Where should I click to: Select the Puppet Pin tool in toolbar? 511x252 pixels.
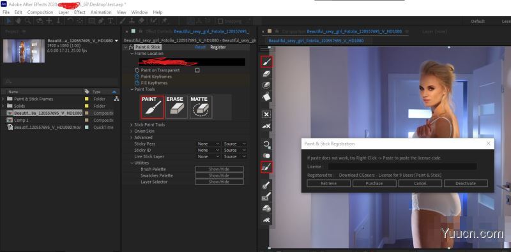point(164,21)
